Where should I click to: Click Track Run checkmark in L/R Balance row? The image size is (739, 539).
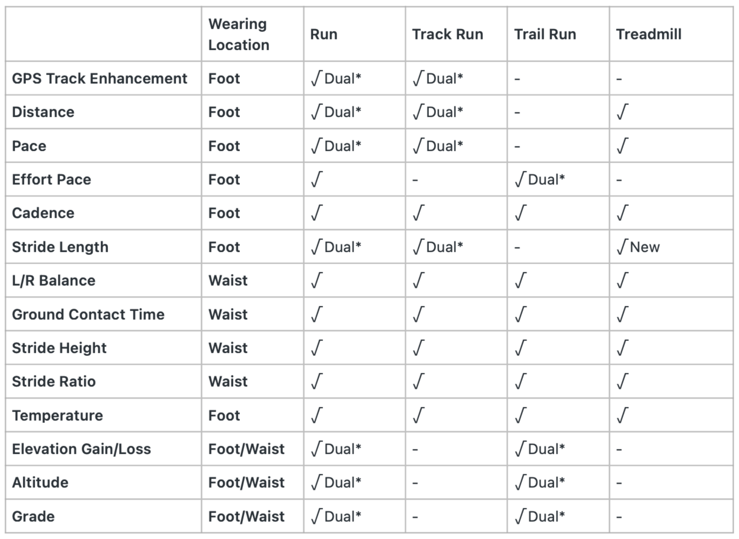(x=419, y=281)
